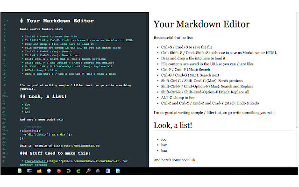The width and height of the screenshot is (299, 187).
Task: Click the 'bar' list item in the preview
Action: click(164, 145)
